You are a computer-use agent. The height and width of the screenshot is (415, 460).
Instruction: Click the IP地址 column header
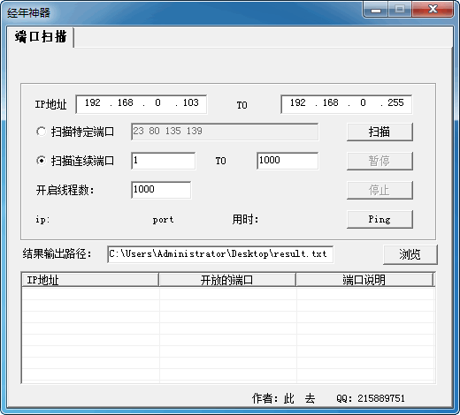90,280
